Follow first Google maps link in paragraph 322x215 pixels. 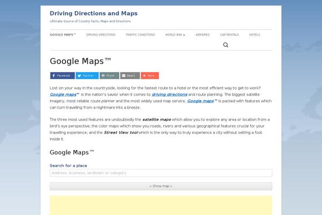[63, 95]
